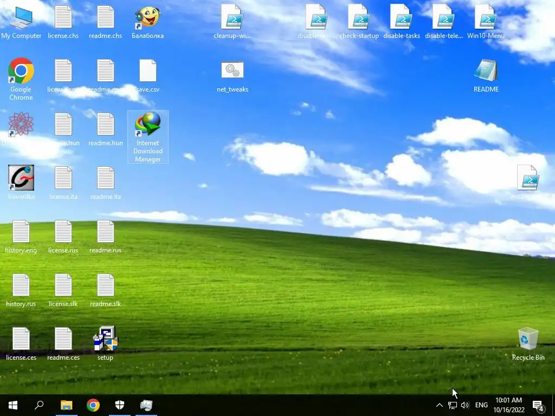Select the Балаболка shortcut icon

tap(147, 22)
